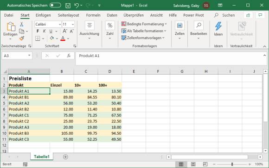The width and height of the screenshot is (269, 168).
Task: Expand the formula bar chevron
Action: tap(264, 55)
